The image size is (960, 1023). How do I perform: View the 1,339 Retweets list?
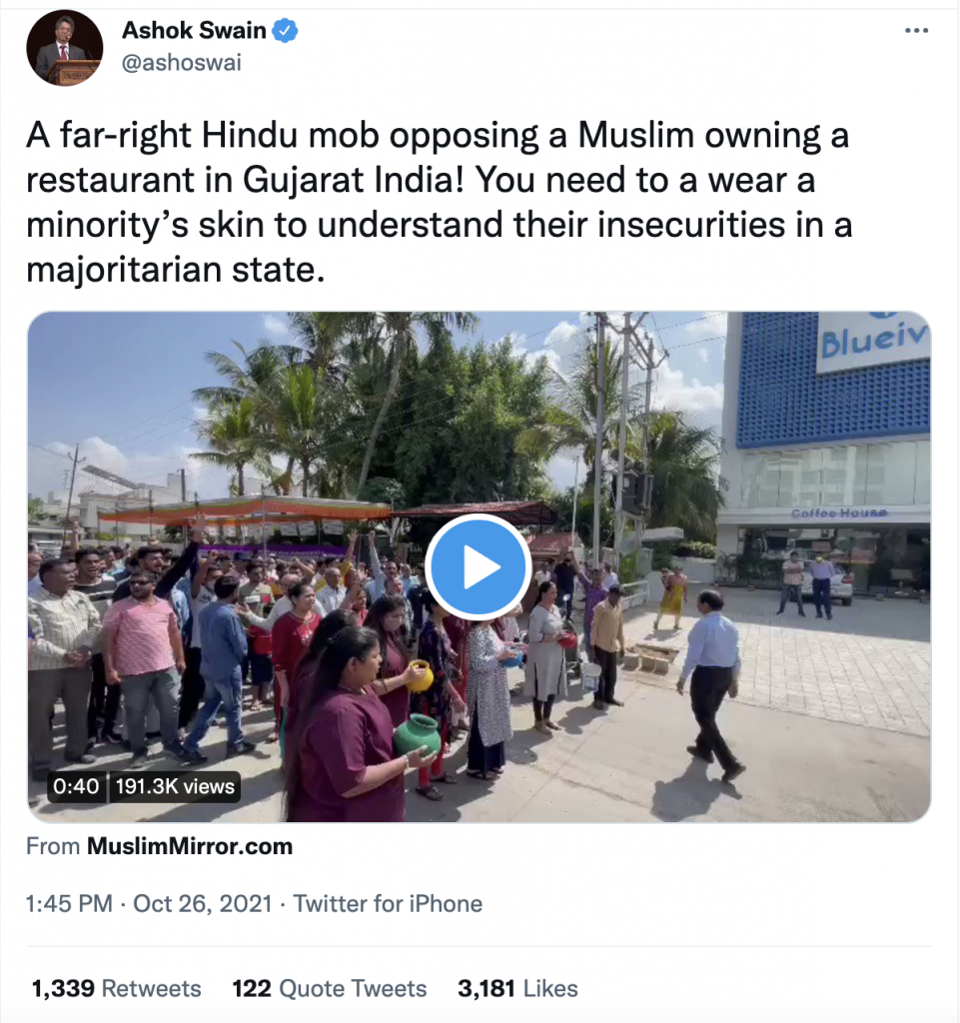pyautogui.click(x=116, y=989)
